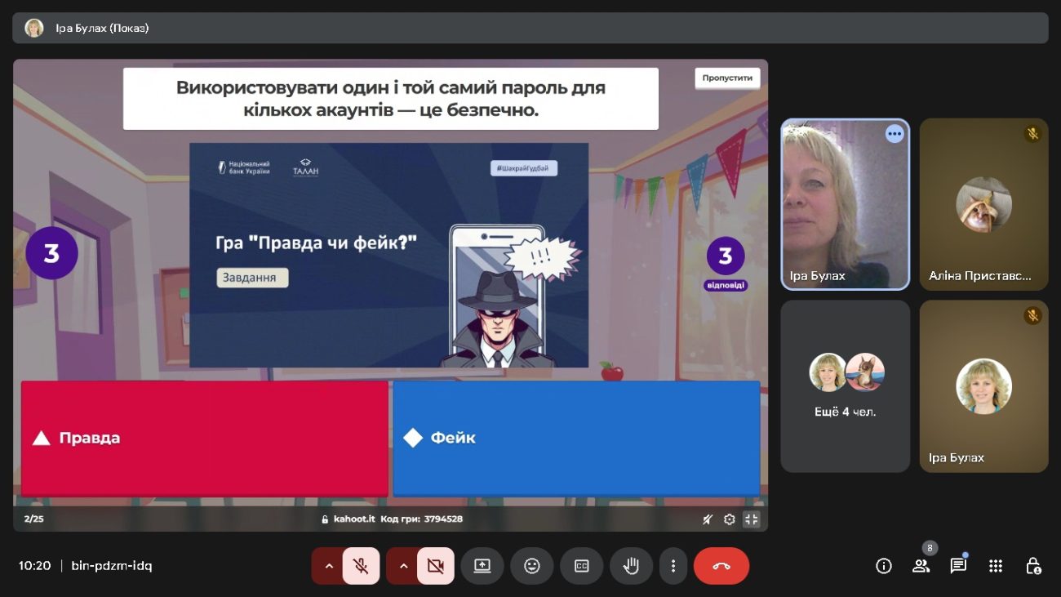Image resolution: width=1061 pixels, height=597 pixels.
Task: Open meeting details info icon
Action: tap(883, 566)
